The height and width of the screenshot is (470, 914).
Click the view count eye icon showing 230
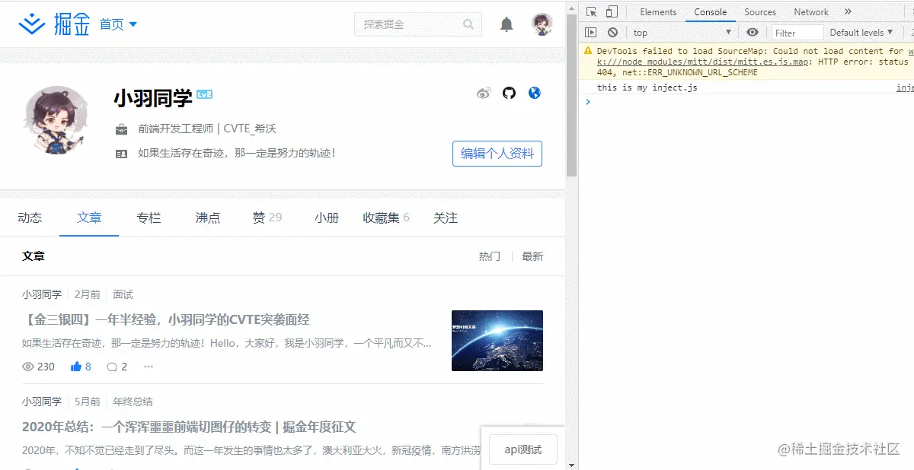coord(28,367)
